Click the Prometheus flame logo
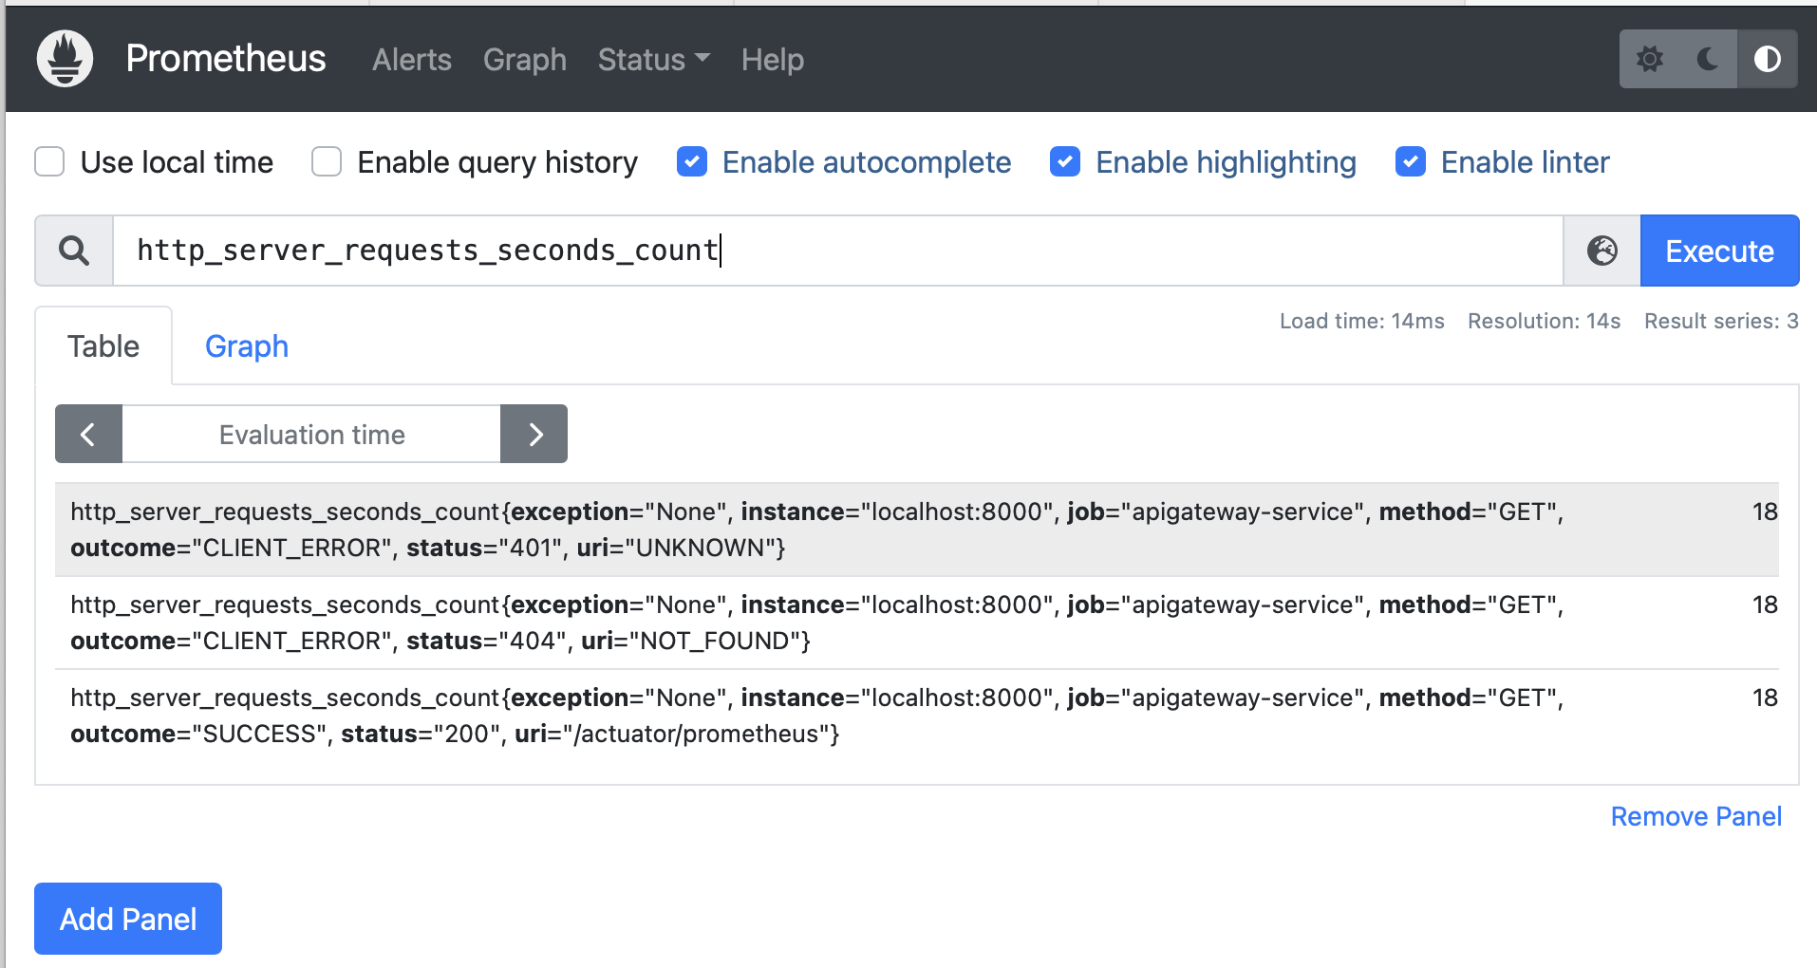Viewport: 1817px width, 968px height. (65, 59)
